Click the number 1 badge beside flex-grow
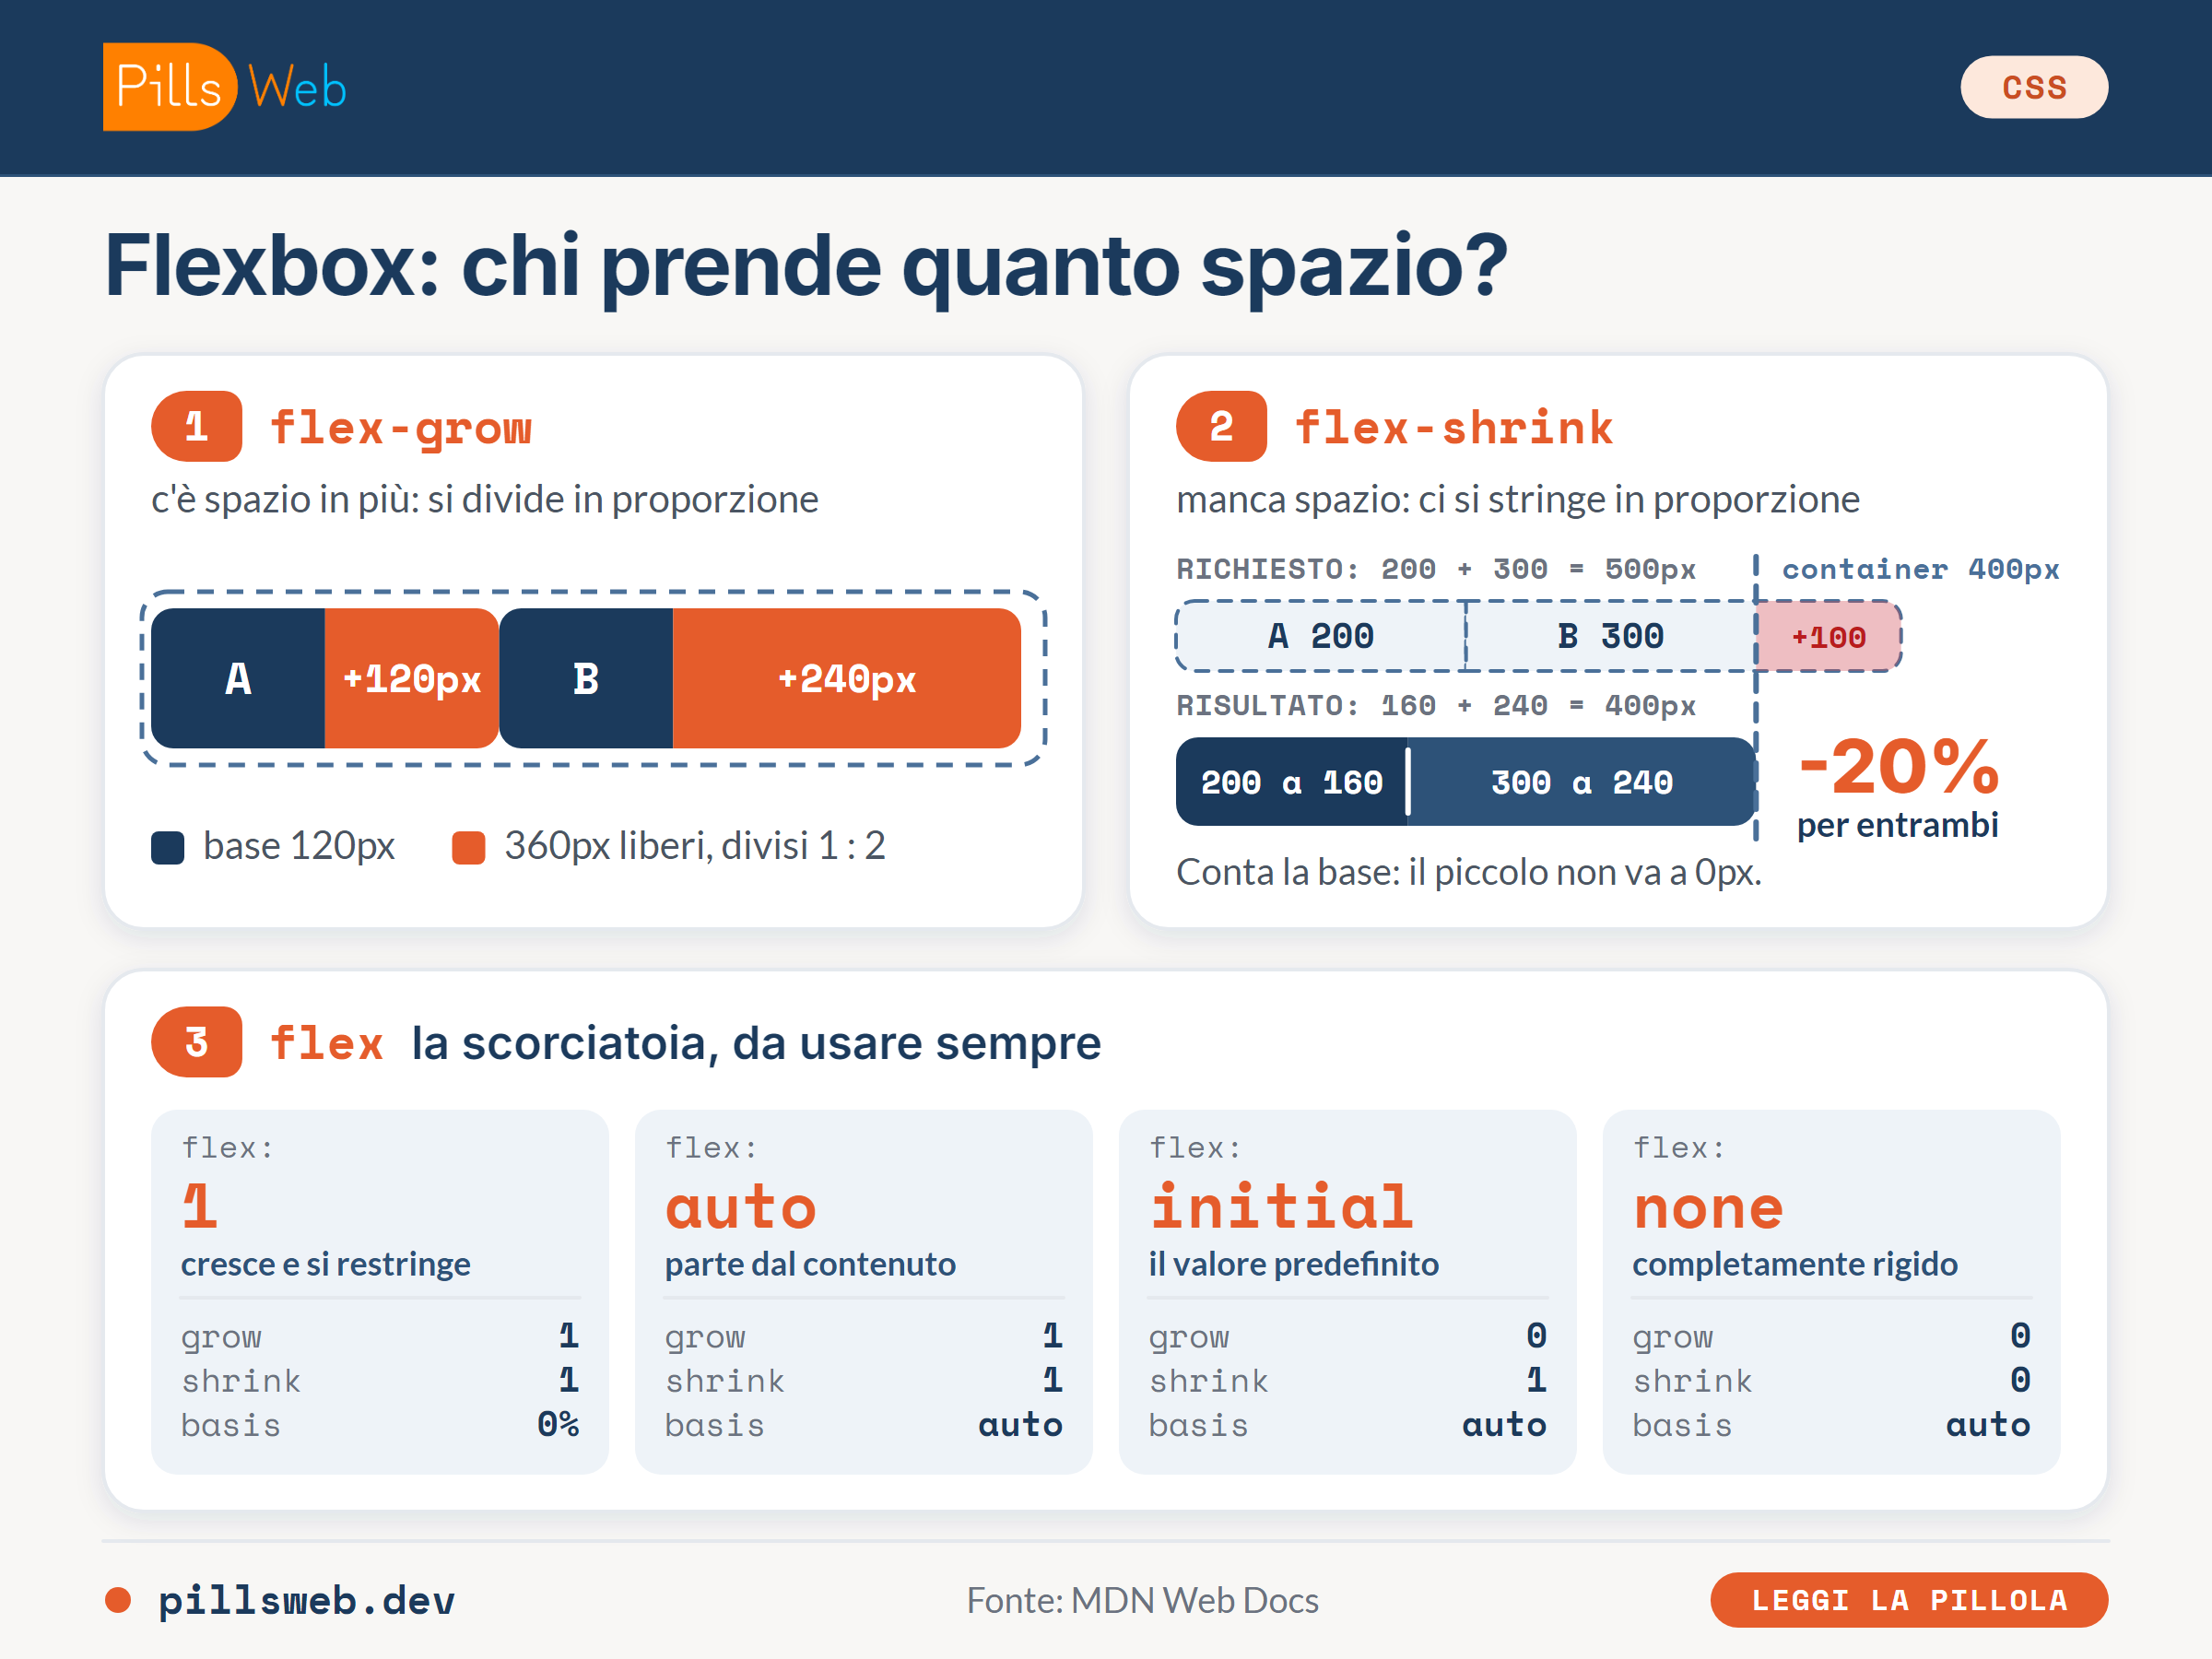The height and width of the screenshot is (1659, 2212). pos(196,426)
